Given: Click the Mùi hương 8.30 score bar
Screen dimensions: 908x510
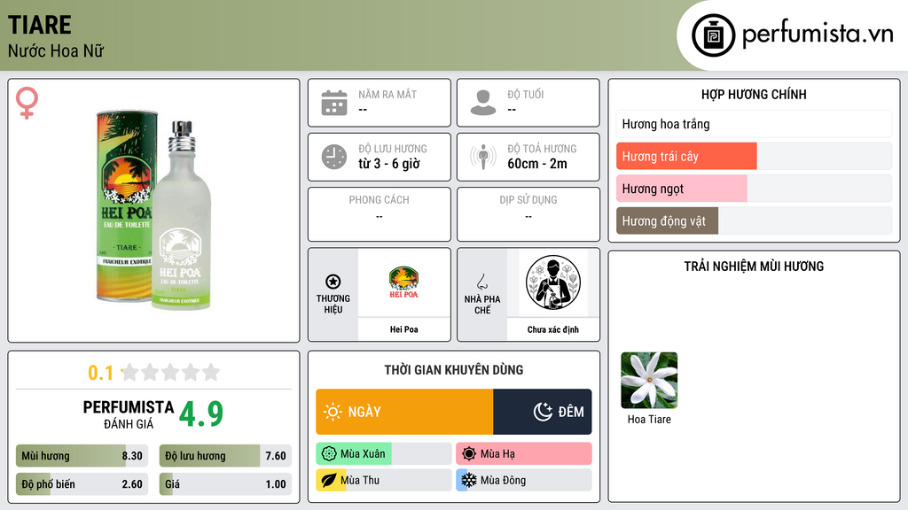Looking at the screenshot, I should [82, 456].
